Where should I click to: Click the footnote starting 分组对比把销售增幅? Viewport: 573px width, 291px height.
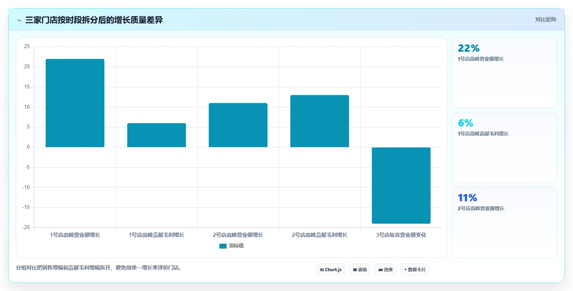[99, 268]
